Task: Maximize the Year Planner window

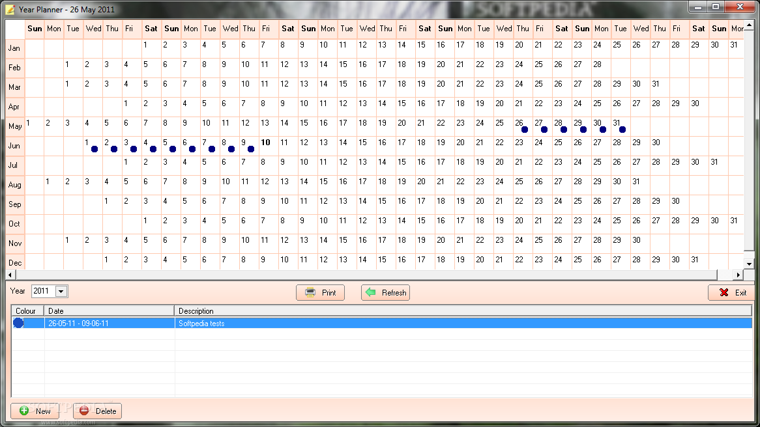Action: 716,7
